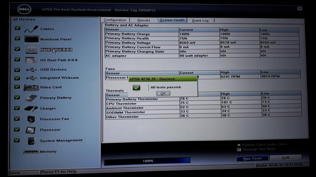Open the Event Log tab
Image resolution: width=316 pixels, height=177 pixels.
pos(200,20)
